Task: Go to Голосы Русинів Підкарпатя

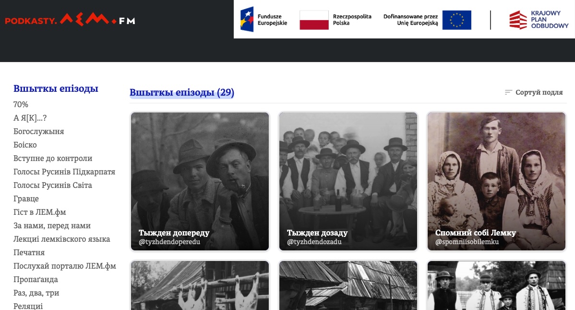Action: (x=64, y=172)
